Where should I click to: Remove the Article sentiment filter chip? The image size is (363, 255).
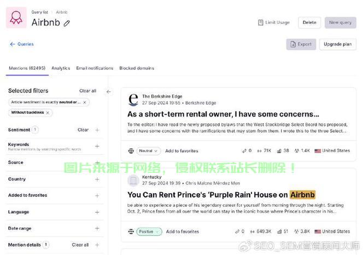(x=85, y=102)
